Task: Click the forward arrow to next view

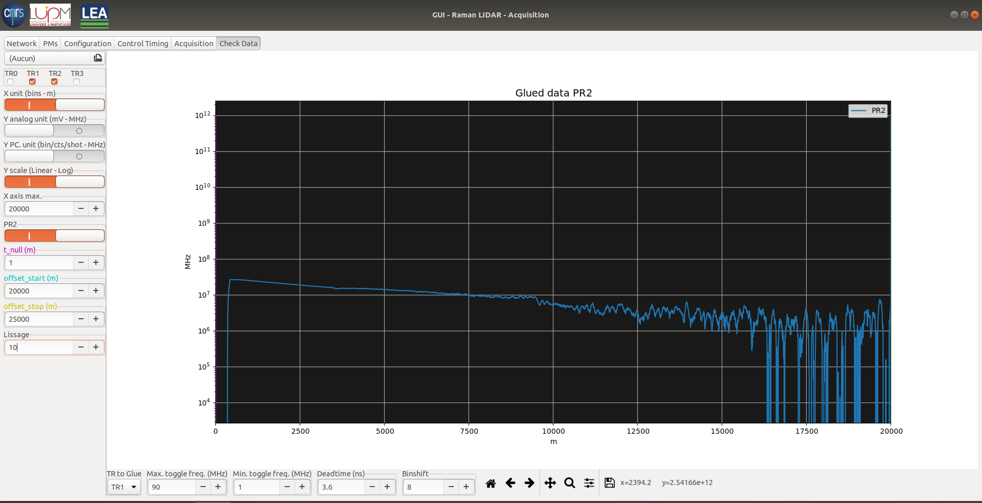Action: [529, 483]
